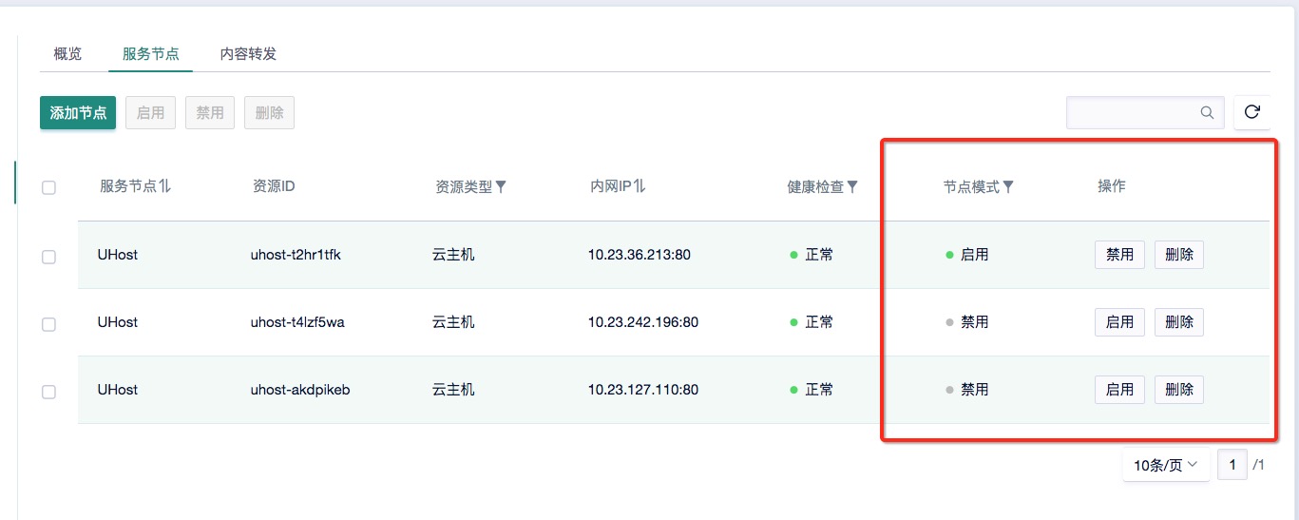Screen dimensions: 1299x520
Task: Select the checkbox for uhost-t4lzf5wa
Action: (x=49, y=324)
